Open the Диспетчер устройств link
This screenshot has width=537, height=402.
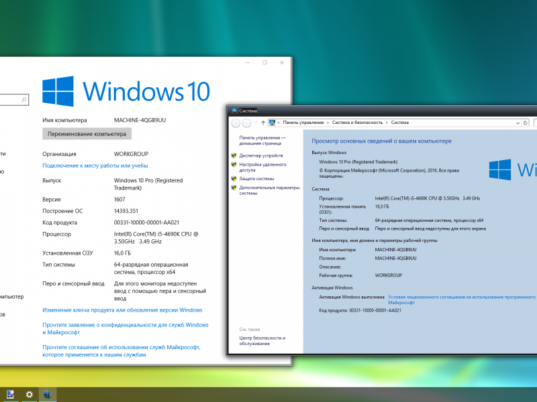[261, 155]
